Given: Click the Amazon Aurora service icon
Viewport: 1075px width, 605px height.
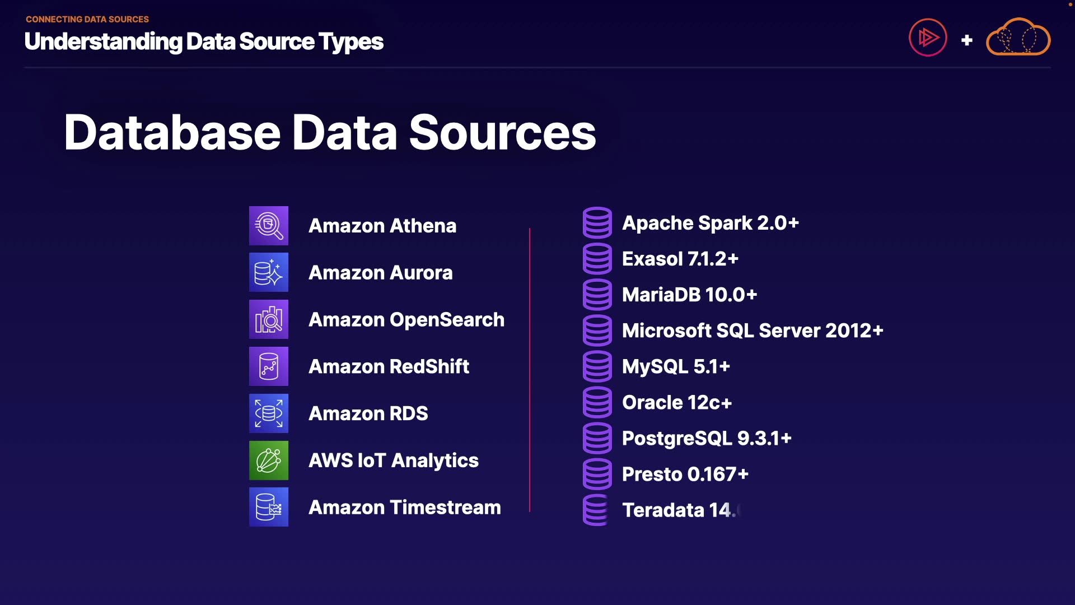Looking at the screenshot, I should 269,272.
